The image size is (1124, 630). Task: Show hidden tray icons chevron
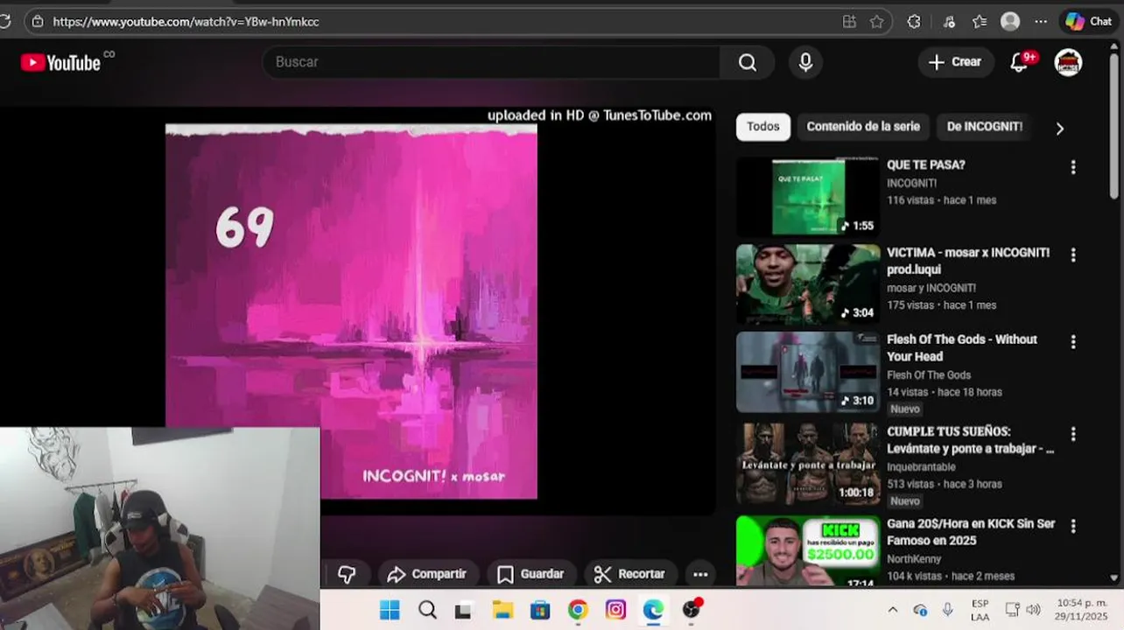point(893,610)
